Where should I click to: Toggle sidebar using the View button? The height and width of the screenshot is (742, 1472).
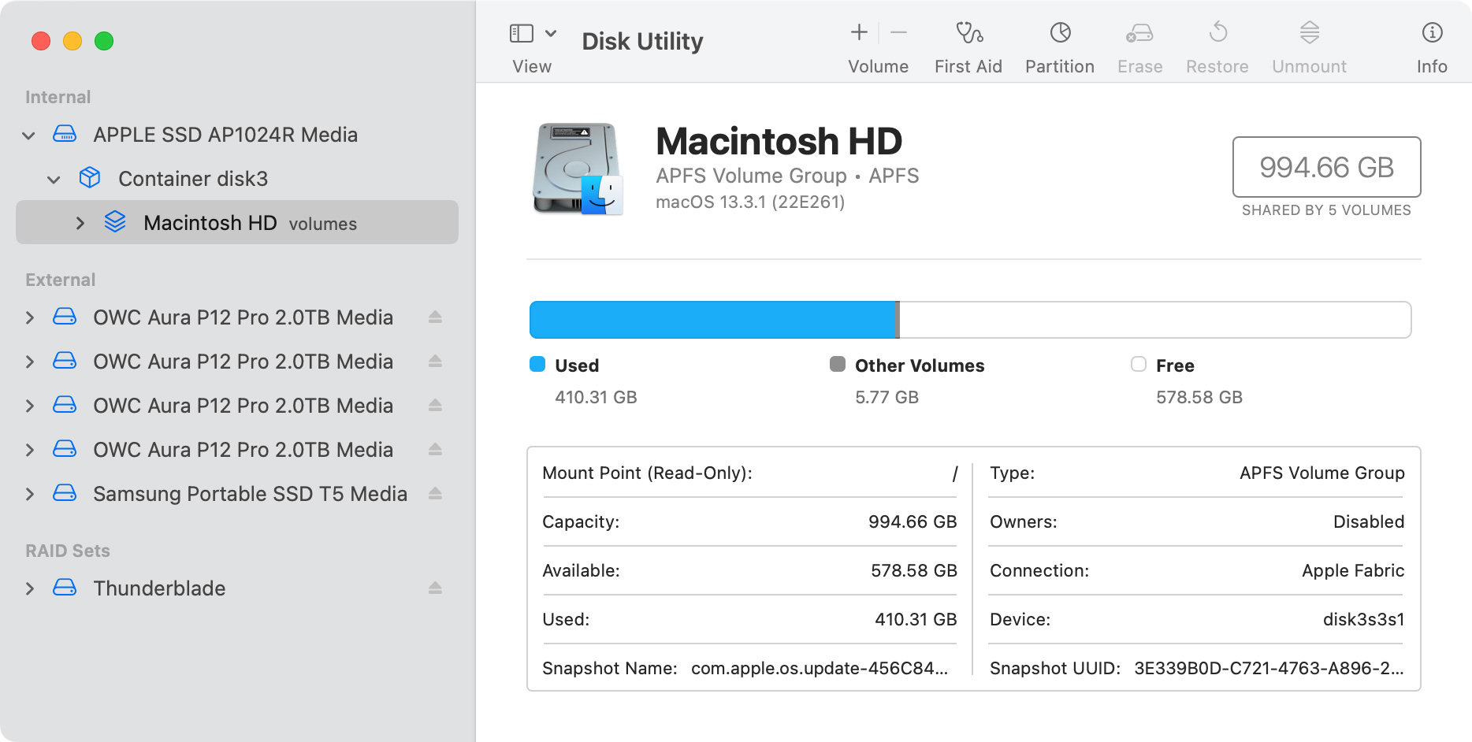[522, 33]
